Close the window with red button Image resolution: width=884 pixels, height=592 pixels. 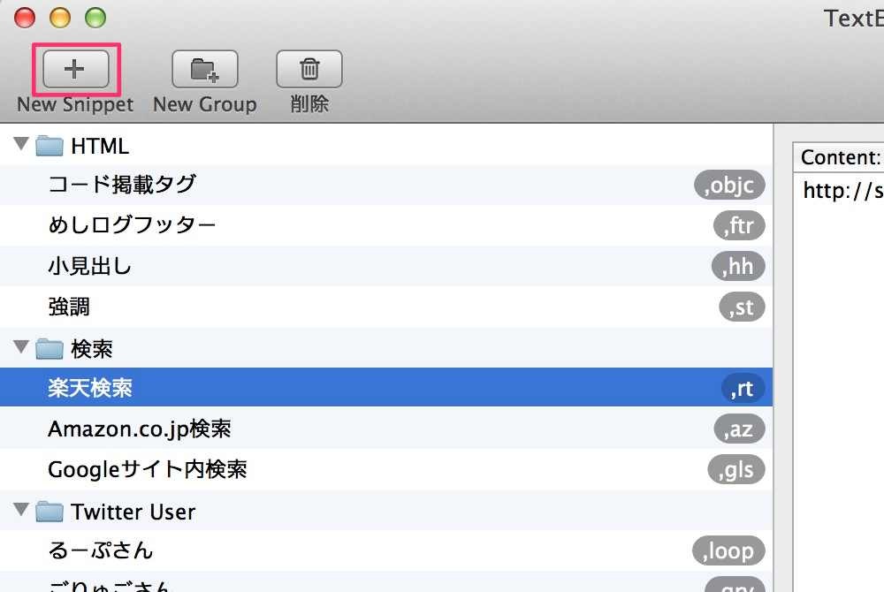[24, 18]
